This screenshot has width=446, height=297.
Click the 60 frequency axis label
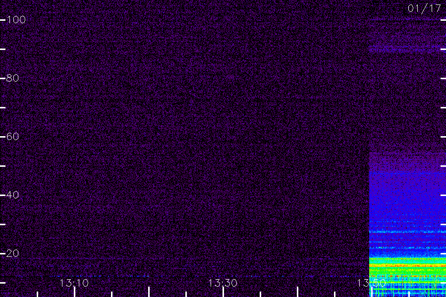click(x=12, y=137)
